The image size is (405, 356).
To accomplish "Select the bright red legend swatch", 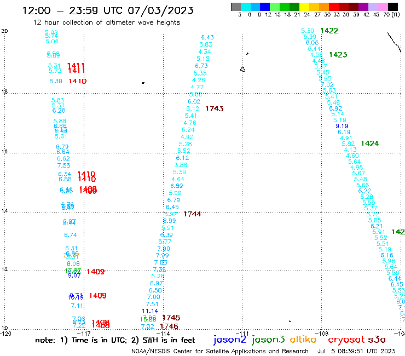I will (x=333, y=7).
